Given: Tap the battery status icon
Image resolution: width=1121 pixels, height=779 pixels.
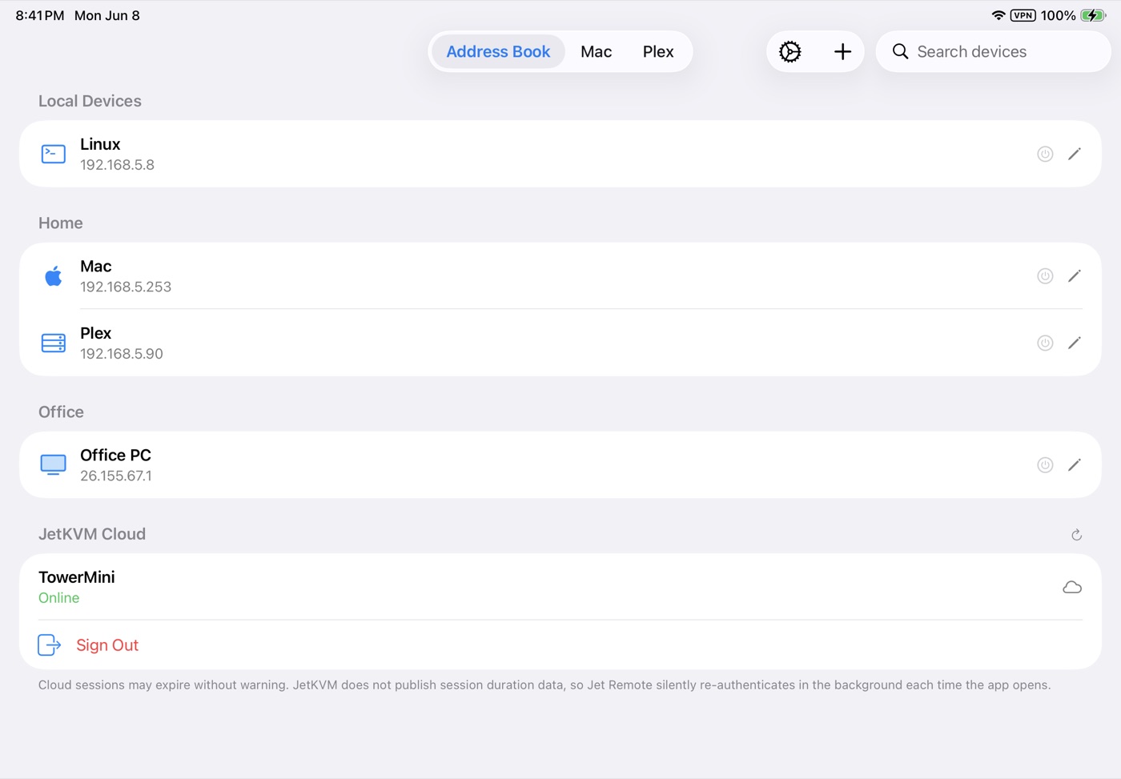Looking at the screenshot, I should tap(1093, 15).
